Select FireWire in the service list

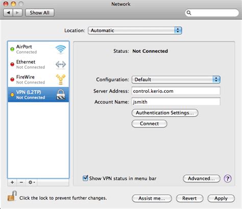(38, 80)
